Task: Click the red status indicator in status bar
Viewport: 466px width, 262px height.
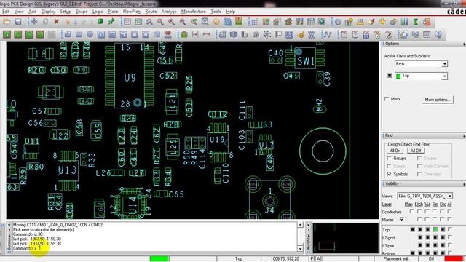Action: (x=454, y=259)
